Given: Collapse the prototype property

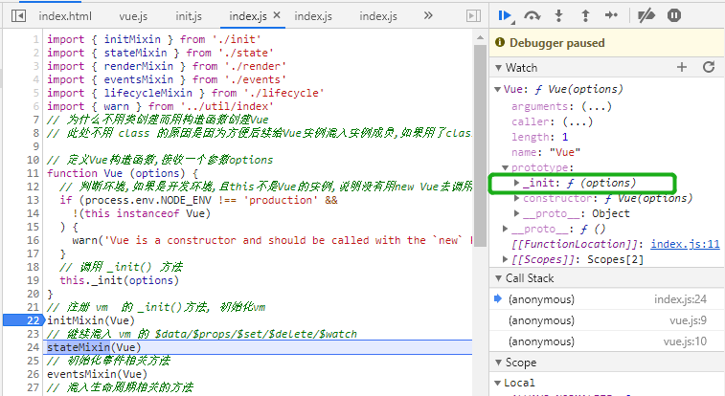Looking at the screenshot, I should click(x=506, y=167).
